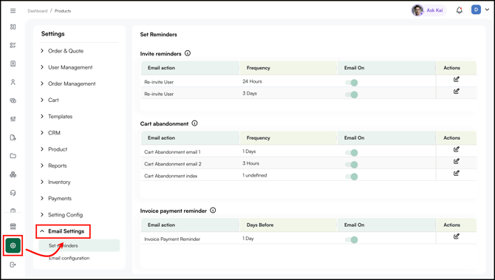The image size is (495, 280).
Task: Open the hamburger menu icon
Action: tap(13, 11)
